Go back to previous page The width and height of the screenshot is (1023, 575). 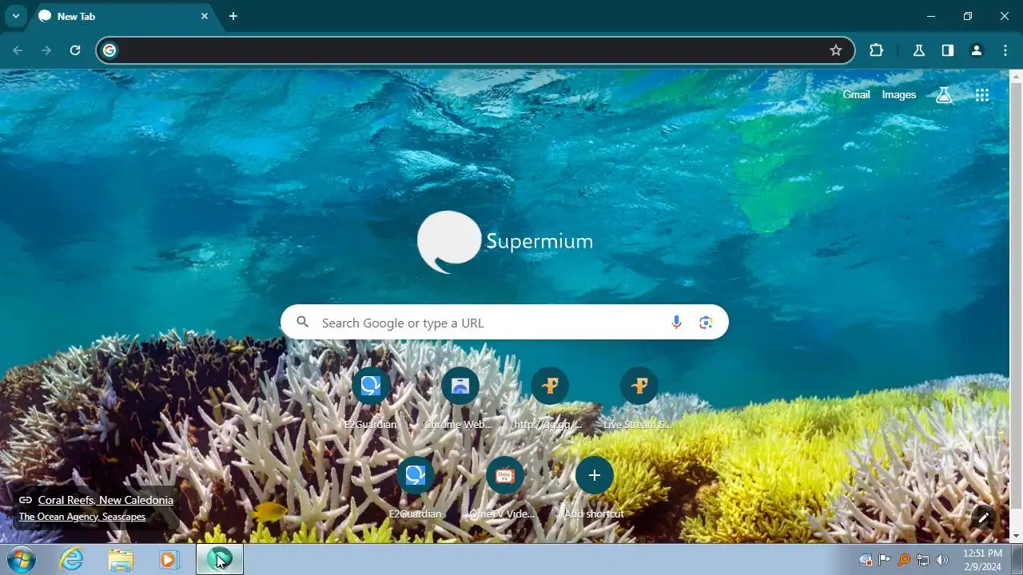18,50
